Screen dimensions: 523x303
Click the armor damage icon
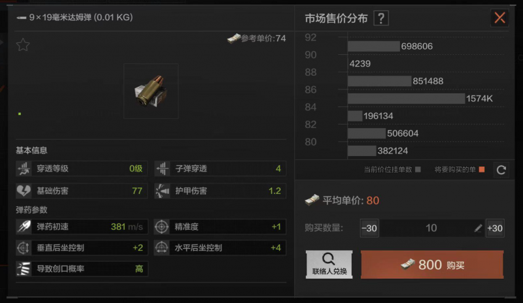162,191
